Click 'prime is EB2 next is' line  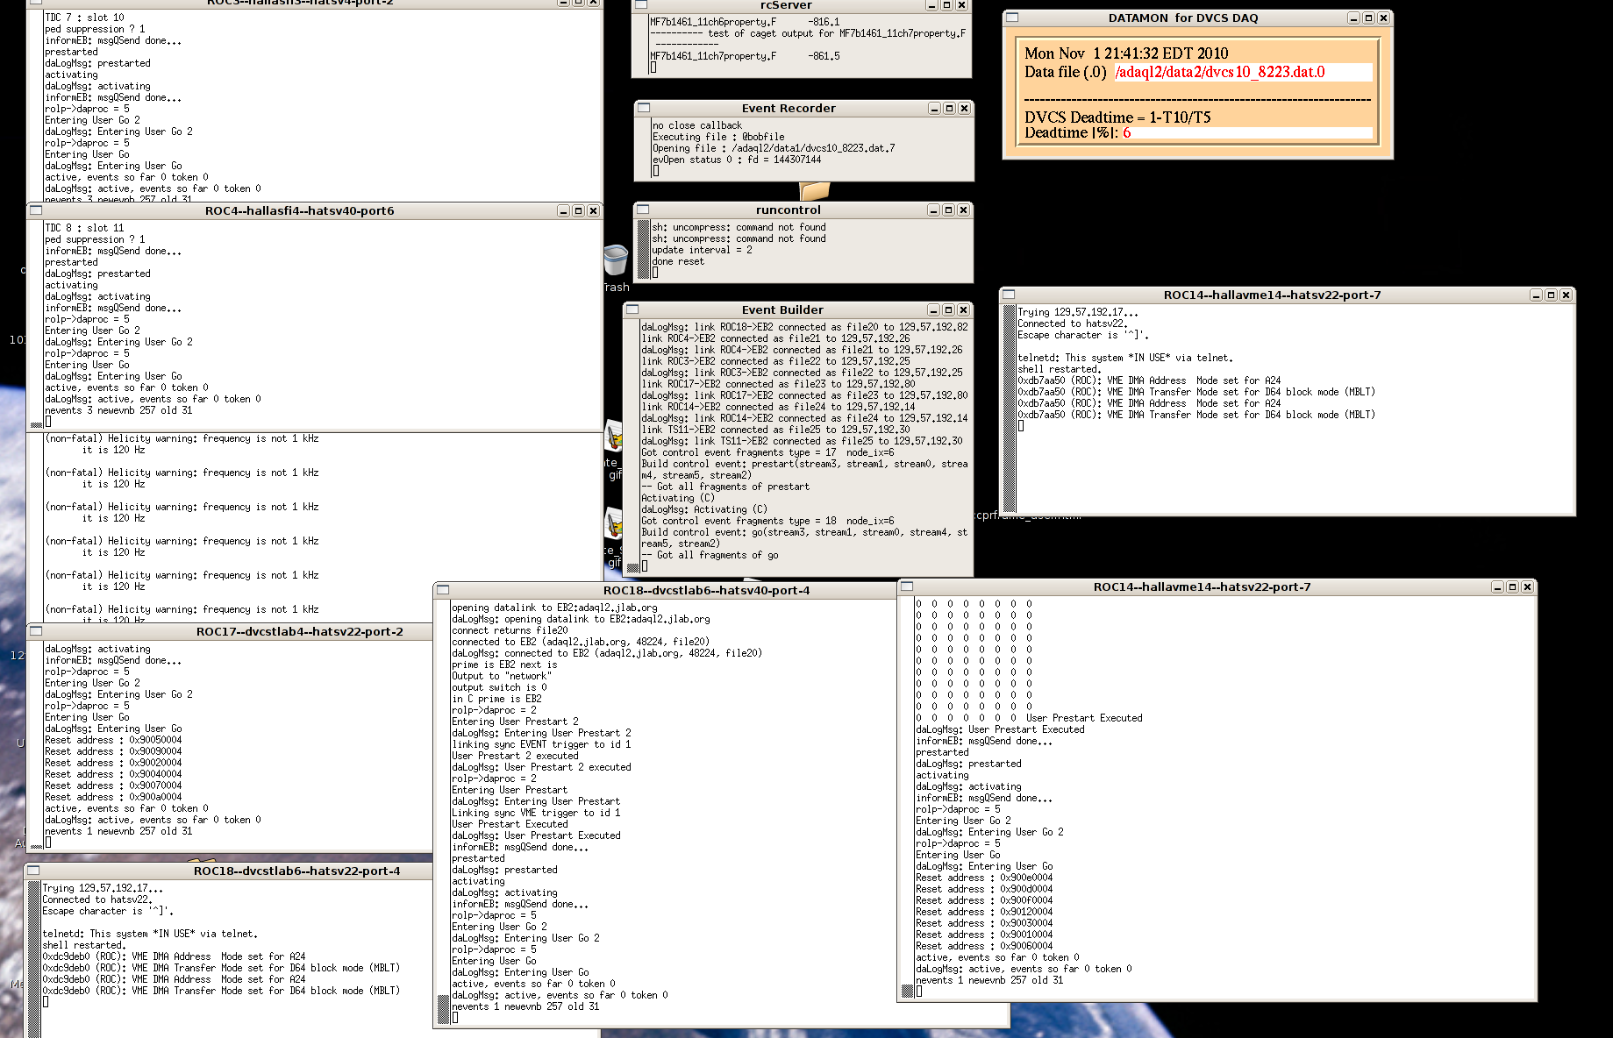(504, 665)
